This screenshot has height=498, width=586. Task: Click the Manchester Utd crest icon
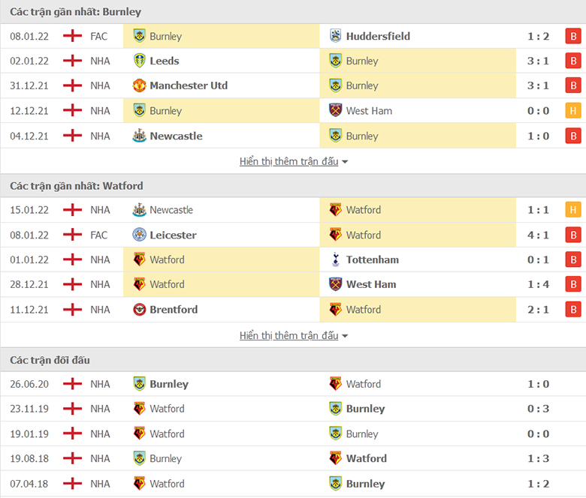[140, 85]
